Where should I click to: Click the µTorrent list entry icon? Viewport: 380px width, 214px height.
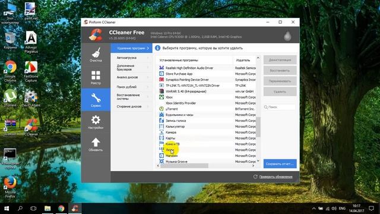tap(161, 109)
